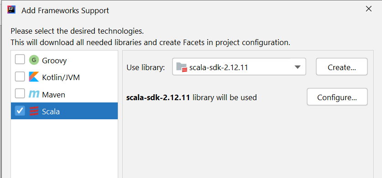
Task: Click the red Scala logo icon
Action: point(34,111)
